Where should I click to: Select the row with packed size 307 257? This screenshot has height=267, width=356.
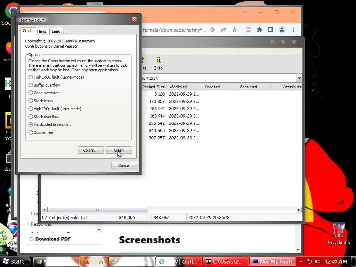point(221,138)
